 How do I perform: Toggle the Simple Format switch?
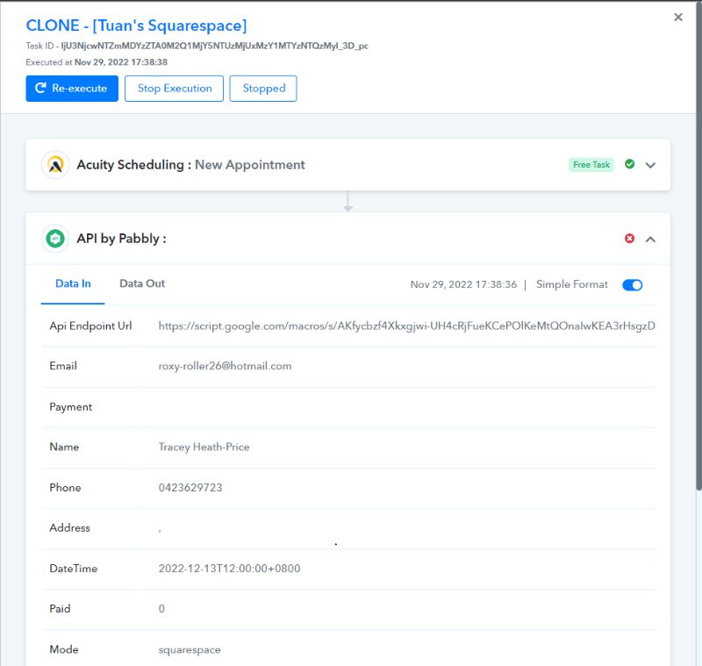632,284
